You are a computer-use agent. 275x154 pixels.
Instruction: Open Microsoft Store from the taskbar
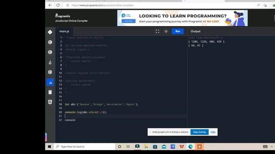pos(155,147)
